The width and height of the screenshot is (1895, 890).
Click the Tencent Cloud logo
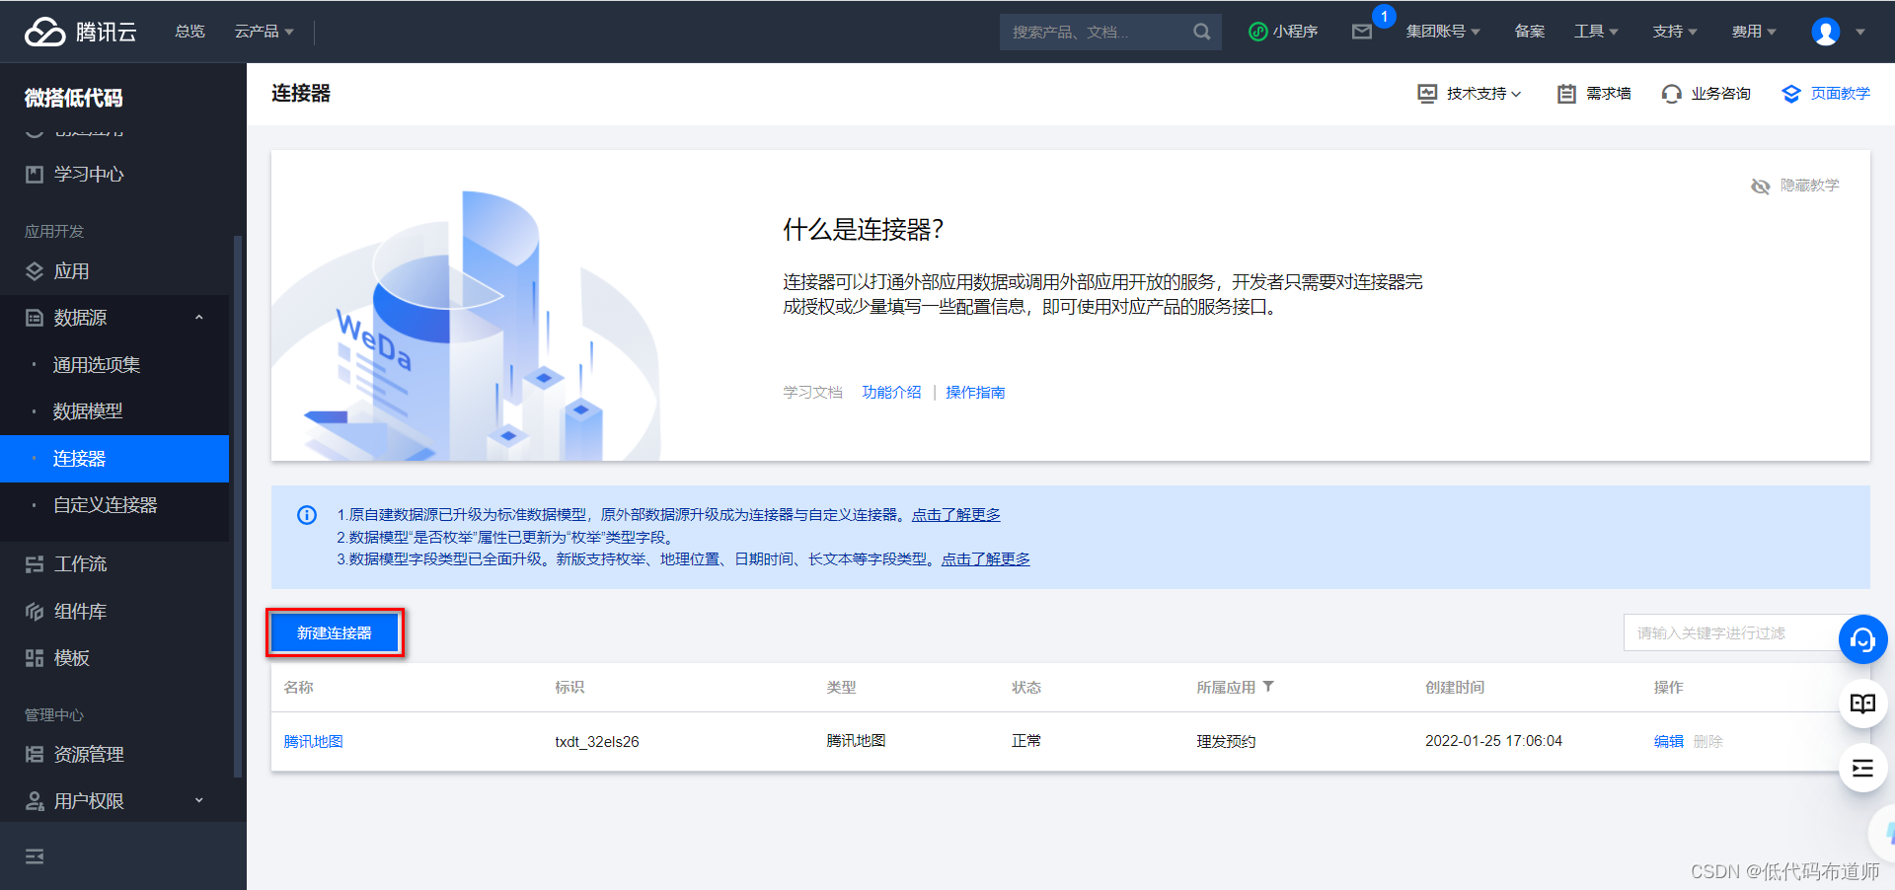[x=81, y=32]
